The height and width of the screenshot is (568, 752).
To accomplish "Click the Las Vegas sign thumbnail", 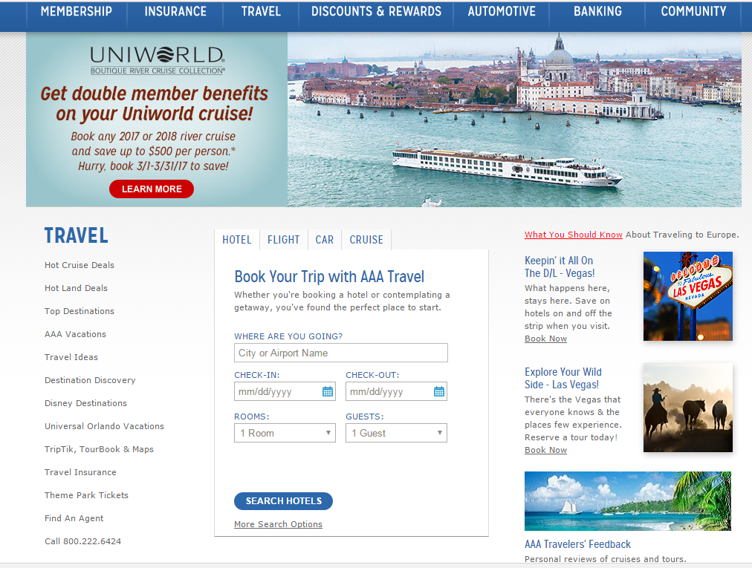I will click(x=688, y=296).
